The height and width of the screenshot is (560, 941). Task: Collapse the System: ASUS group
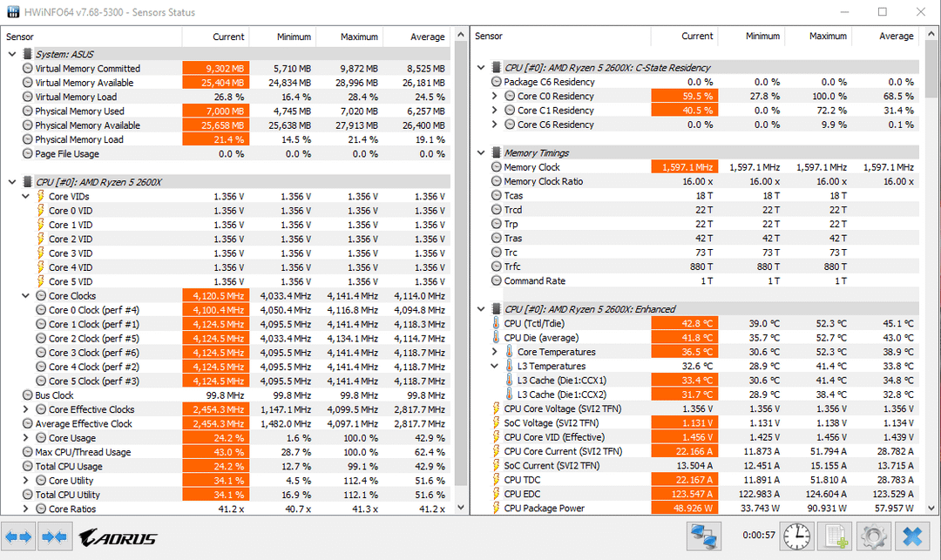pyautogui.click(x=12, y=54)
